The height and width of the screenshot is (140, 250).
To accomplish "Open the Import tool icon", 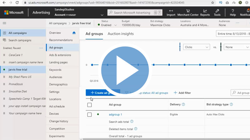I will 171,11.
